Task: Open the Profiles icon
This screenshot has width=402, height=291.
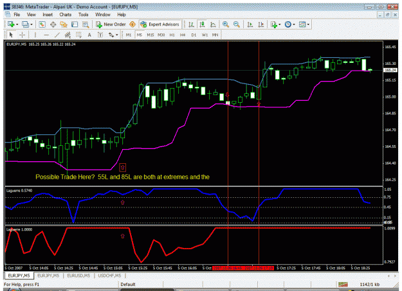Action: pos(25,24)
